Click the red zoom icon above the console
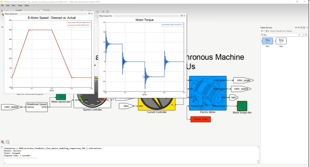310x167 pixels. click(3, 142)
